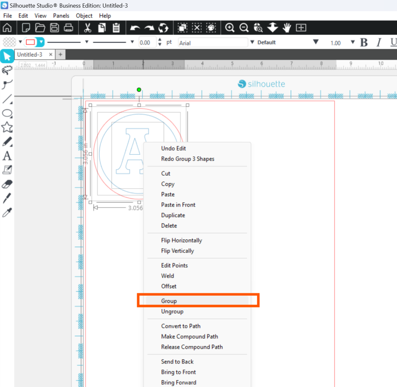Click the transparent fill pattern swatch
The height and width of the screenshot is (387, 397).
coord(9,42)
